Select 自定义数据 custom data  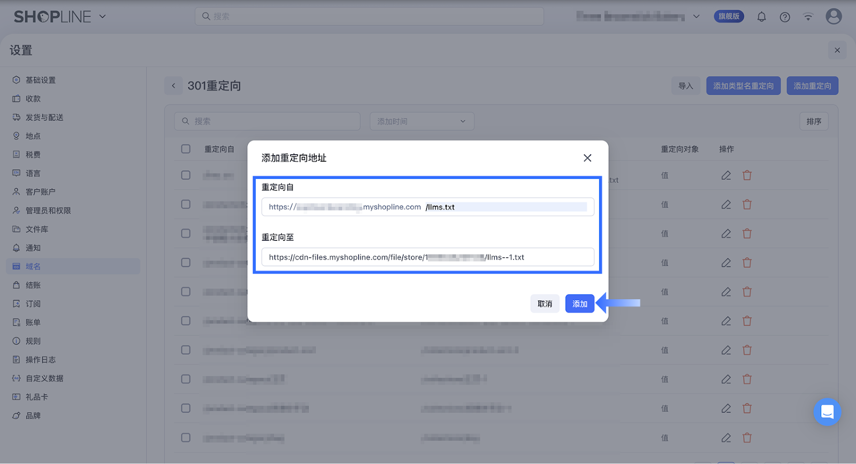click(x=73, y=378)
